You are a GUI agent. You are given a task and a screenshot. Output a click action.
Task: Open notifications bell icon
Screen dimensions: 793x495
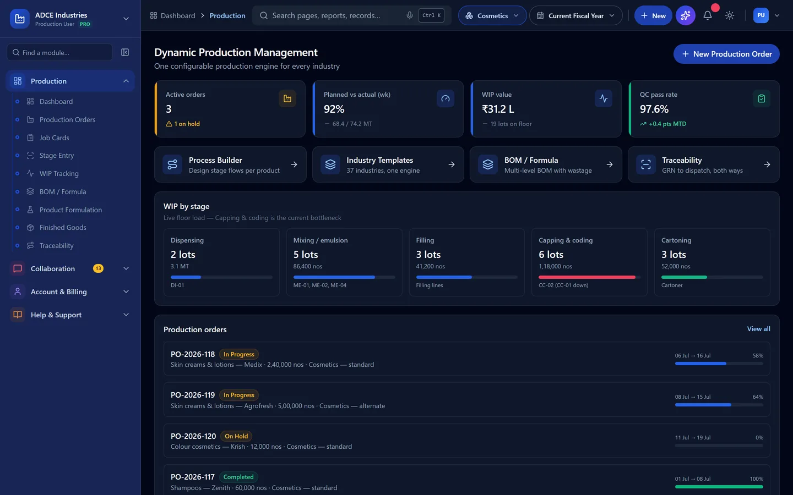[x=708, y=15]
